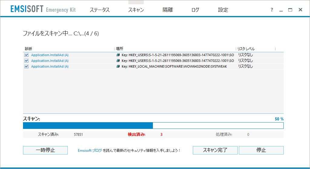Click the 50 % progress value

click(x=279, y=119)
